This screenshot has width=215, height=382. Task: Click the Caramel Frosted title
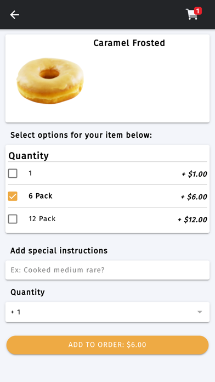click(x=129, y=43)
